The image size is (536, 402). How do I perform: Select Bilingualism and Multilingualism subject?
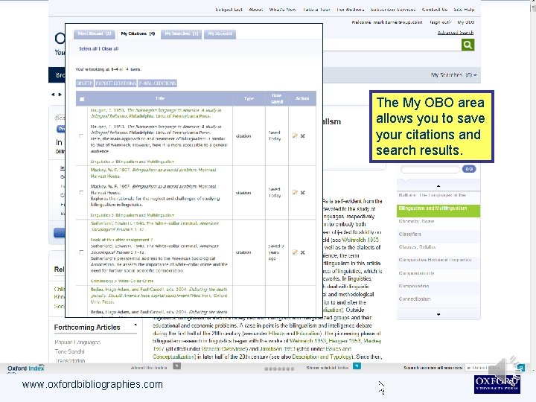pyautogui.click(x=438, y=211)
